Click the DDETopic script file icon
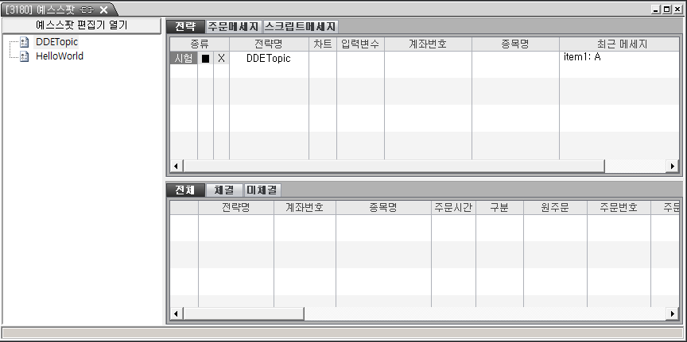 coord(24,42)
